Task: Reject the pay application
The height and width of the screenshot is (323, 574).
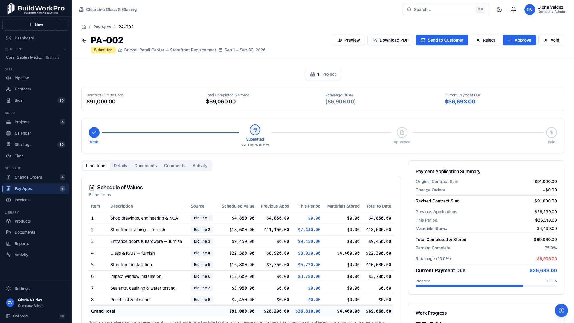Action: point(485,40)
